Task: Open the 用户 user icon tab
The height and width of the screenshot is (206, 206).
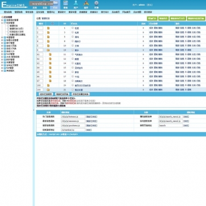Action: coord(76,5)
